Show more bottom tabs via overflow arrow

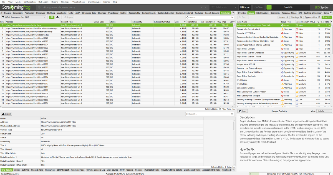[x=233, y=170]
